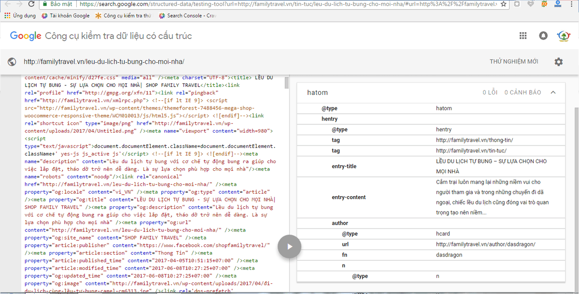This screenshot has height=294, width=579.
Task: Open the Tài khoản Google bookmark
Action: point(66,16)
